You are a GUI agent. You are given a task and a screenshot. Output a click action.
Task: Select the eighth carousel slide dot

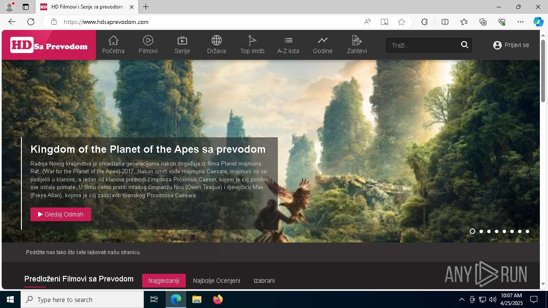(x=527, y=231)
